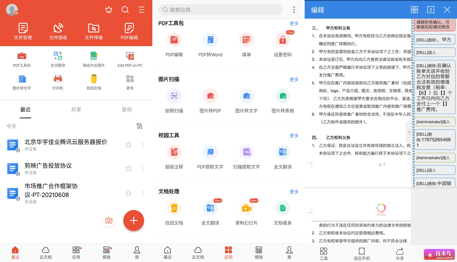This screenshot has width=457, height=262.
Task: Open PDF编辑 in the PDF工具包 section
Action: click(x=174, y=45)
